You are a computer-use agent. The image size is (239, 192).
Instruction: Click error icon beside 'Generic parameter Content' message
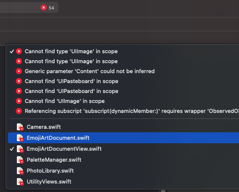pyautogui.click(x=19, y=71)
